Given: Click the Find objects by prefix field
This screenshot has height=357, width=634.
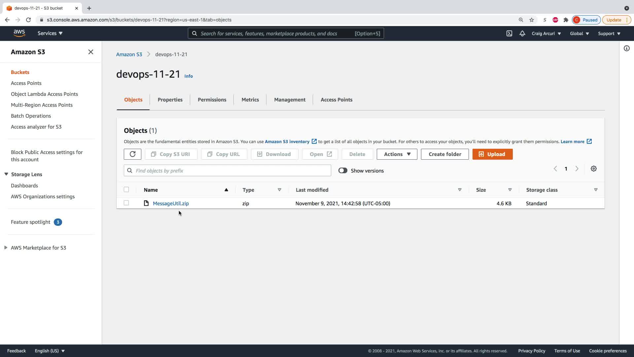Looking at the screenshot, I should coord(231,171).
